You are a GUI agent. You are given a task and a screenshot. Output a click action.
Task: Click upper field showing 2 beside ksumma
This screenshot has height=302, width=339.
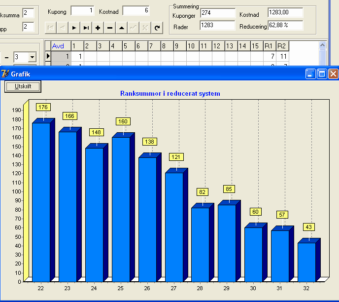28,13
